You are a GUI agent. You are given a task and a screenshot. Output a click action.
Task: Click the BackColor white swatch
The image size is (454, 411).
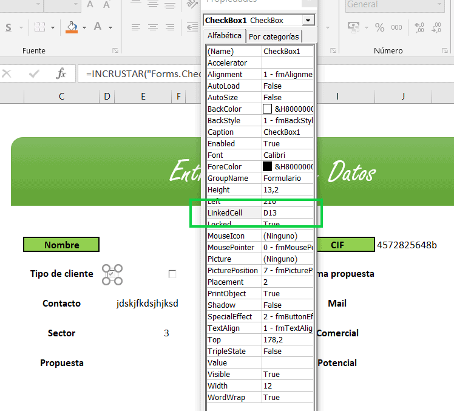click(267, 109)
